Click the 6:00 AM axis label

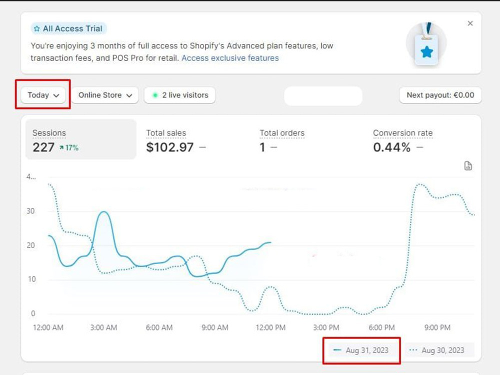(x=159, y=327)
